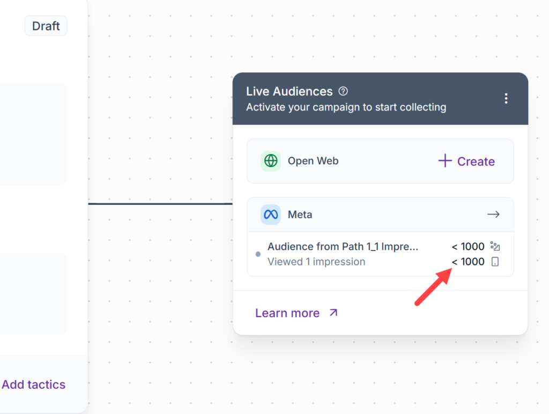Select Audience from Path 1_1 Impre... row
Viewport: 549px width, 414px height.
[380, 254]
